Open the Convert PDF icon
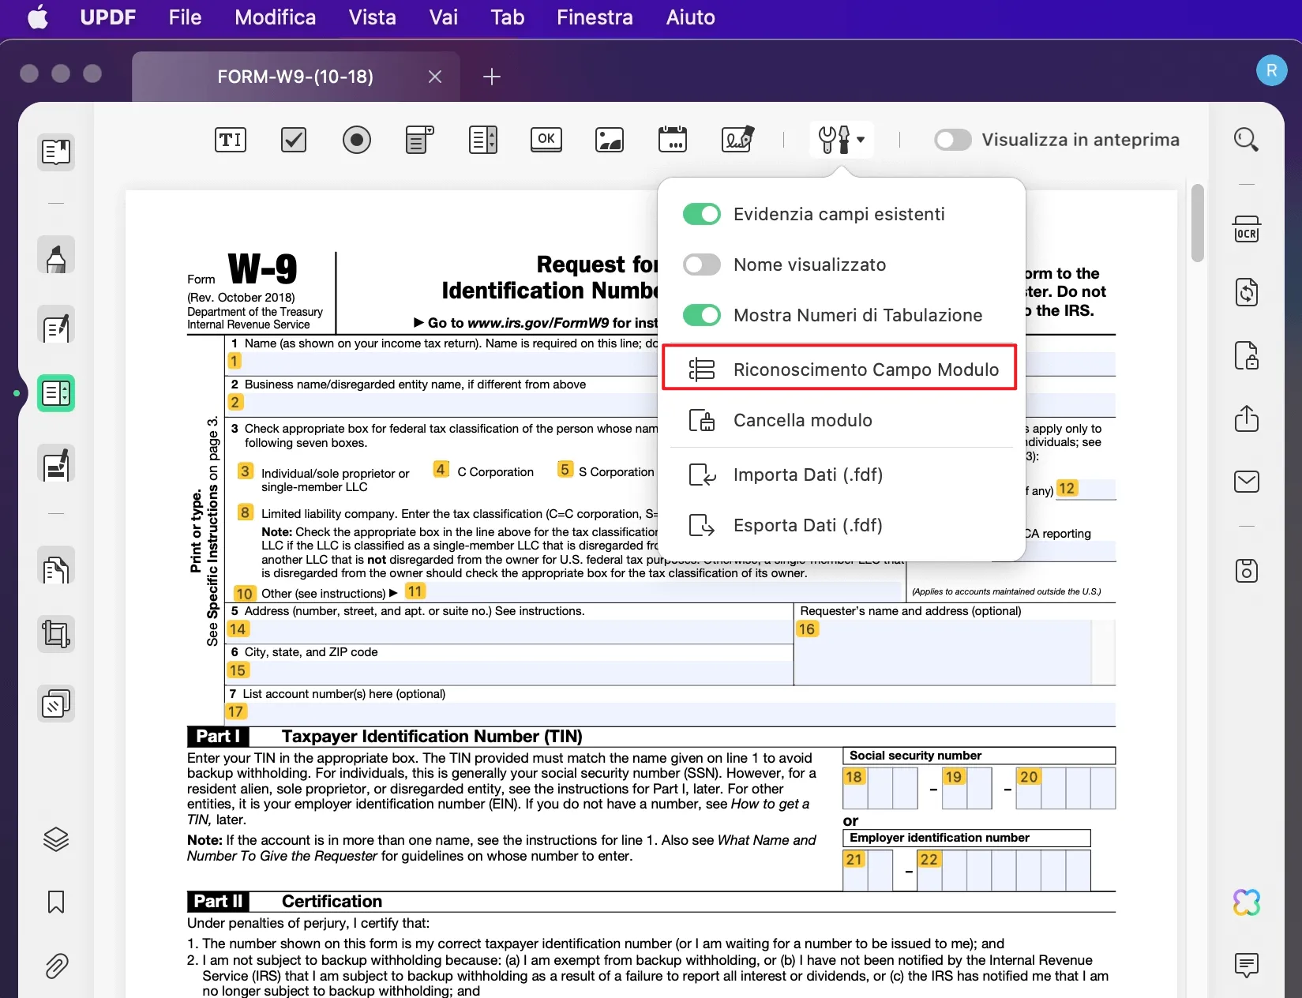This screenshot has width=1302, height=998. coord(1247,292)
